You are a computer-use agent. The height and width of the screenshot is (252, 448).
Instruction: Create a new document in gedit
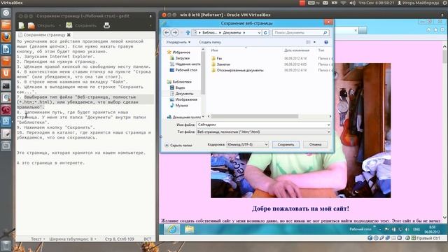coord(22,25)
